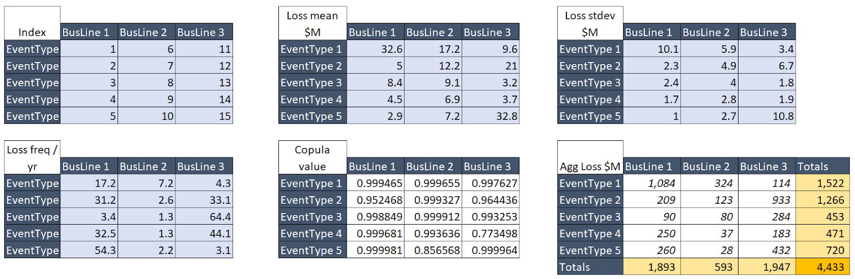Click the Loss mean $M header cell
855x279 pixels.
[x=313, y=23]
